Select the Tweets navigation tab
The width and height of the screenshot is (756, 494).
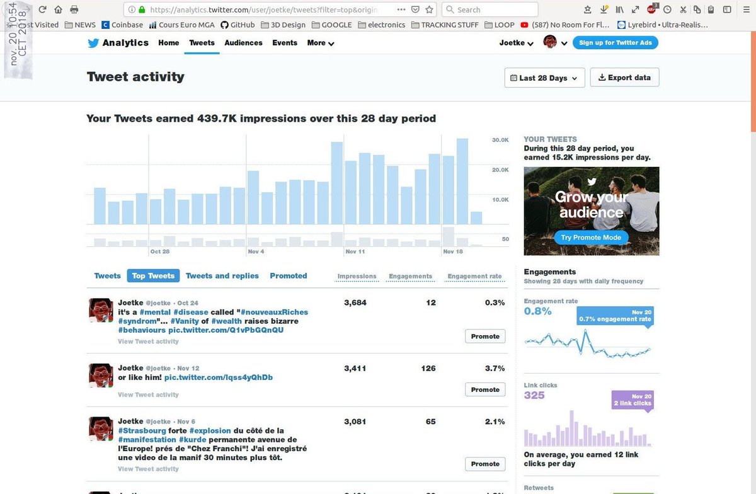click(x=202, y=43)
